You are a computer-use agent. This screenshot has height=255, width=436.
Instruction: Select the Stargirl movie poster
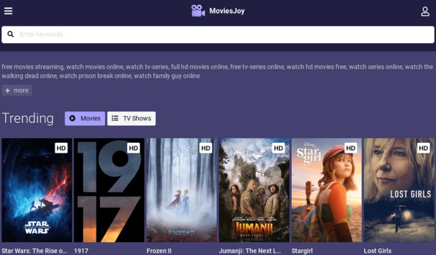pos(327,190)
